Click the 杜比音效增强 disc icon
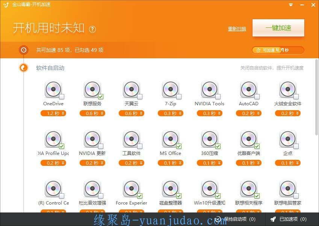The image size is (319, 226). tap(92, 188)
